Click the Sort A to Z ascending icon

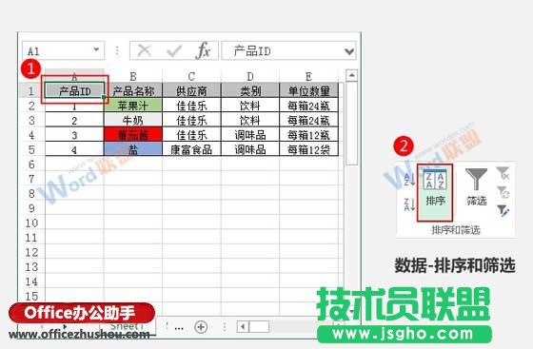409,179
